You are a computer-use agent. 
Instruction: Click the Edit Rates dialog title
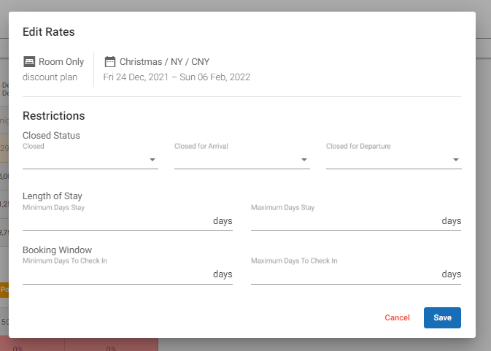49,32
